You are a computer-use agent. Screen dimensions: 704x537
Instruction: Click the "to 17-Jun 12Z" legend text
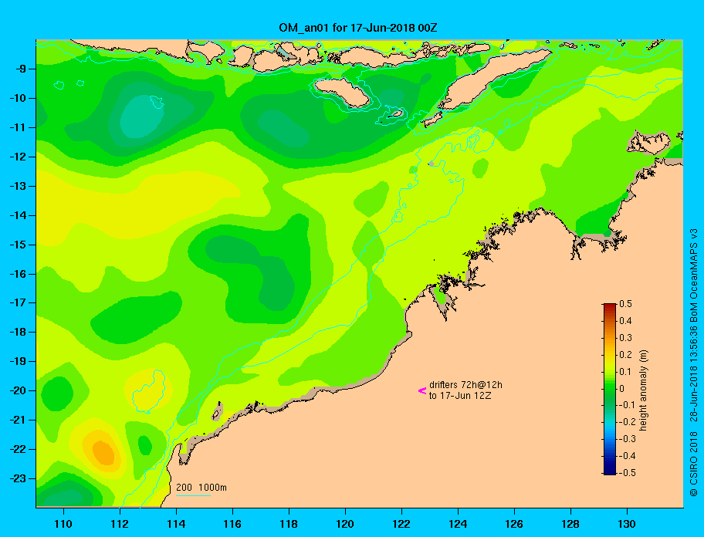[460, 396]
